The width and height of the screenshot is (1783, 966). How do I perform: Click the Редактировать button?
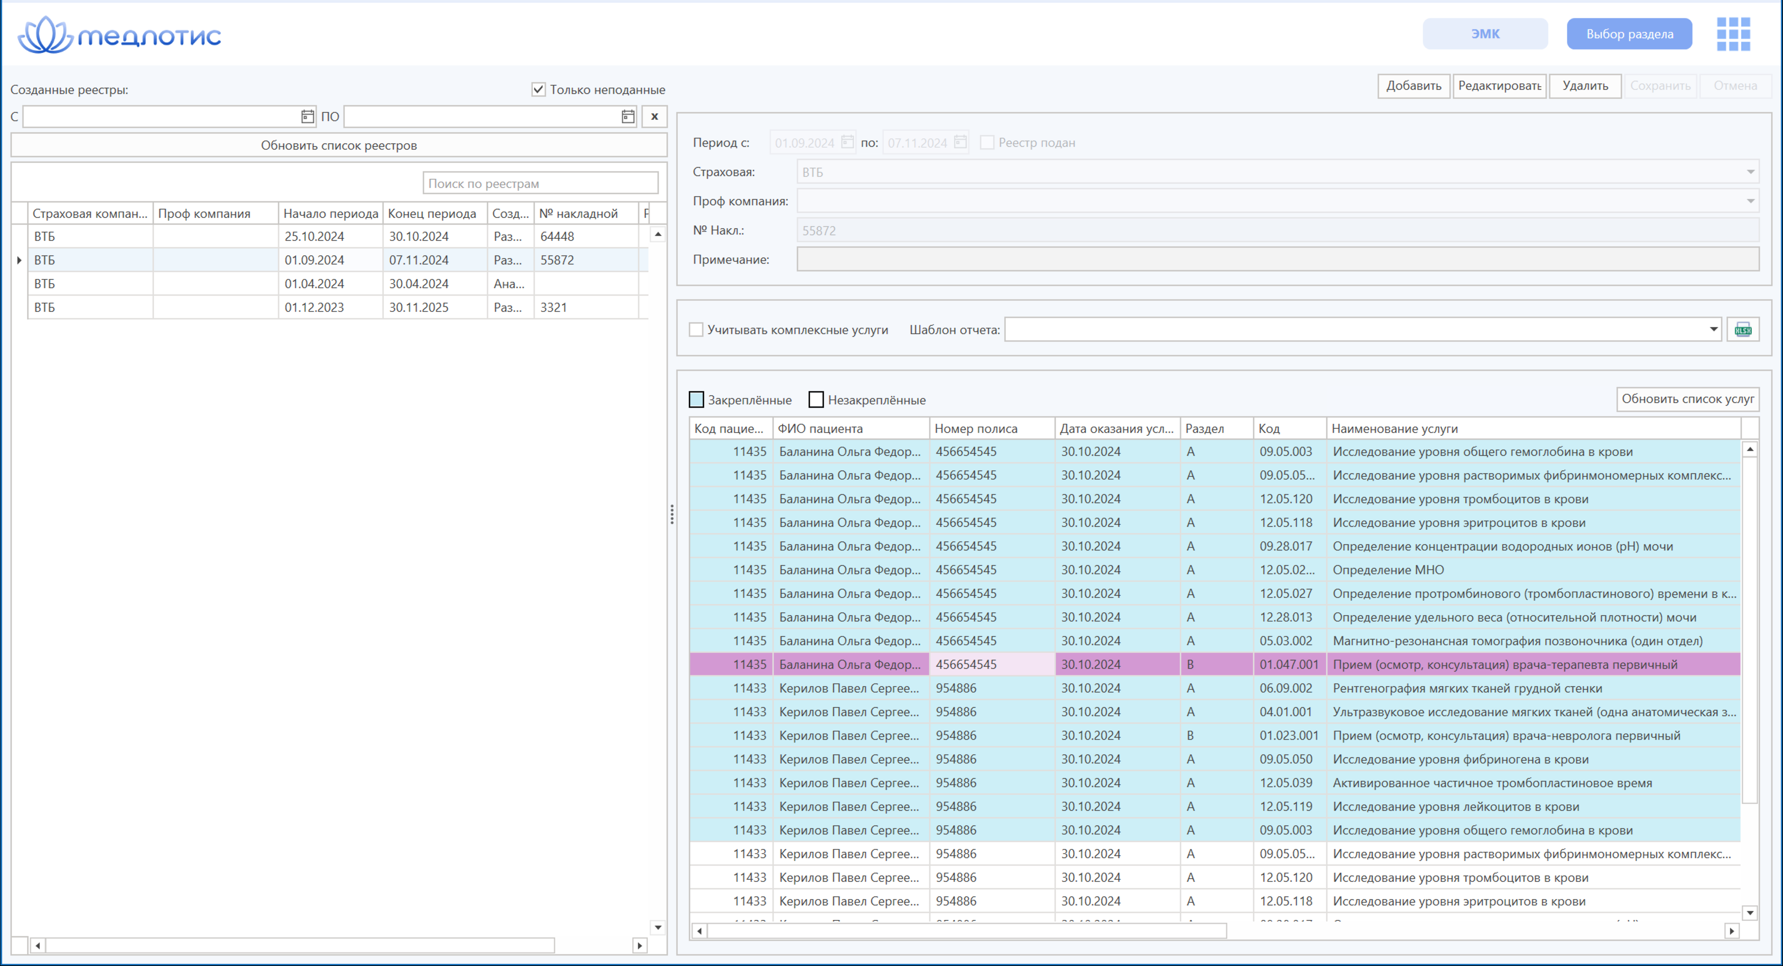point(1499,86)
